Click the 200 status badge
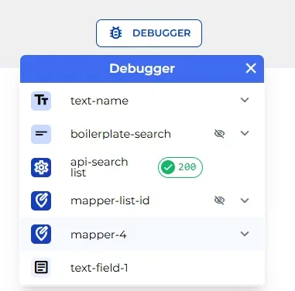Viewport: 295px width, 291px height. pyautogui.click(x=180, y=167)
